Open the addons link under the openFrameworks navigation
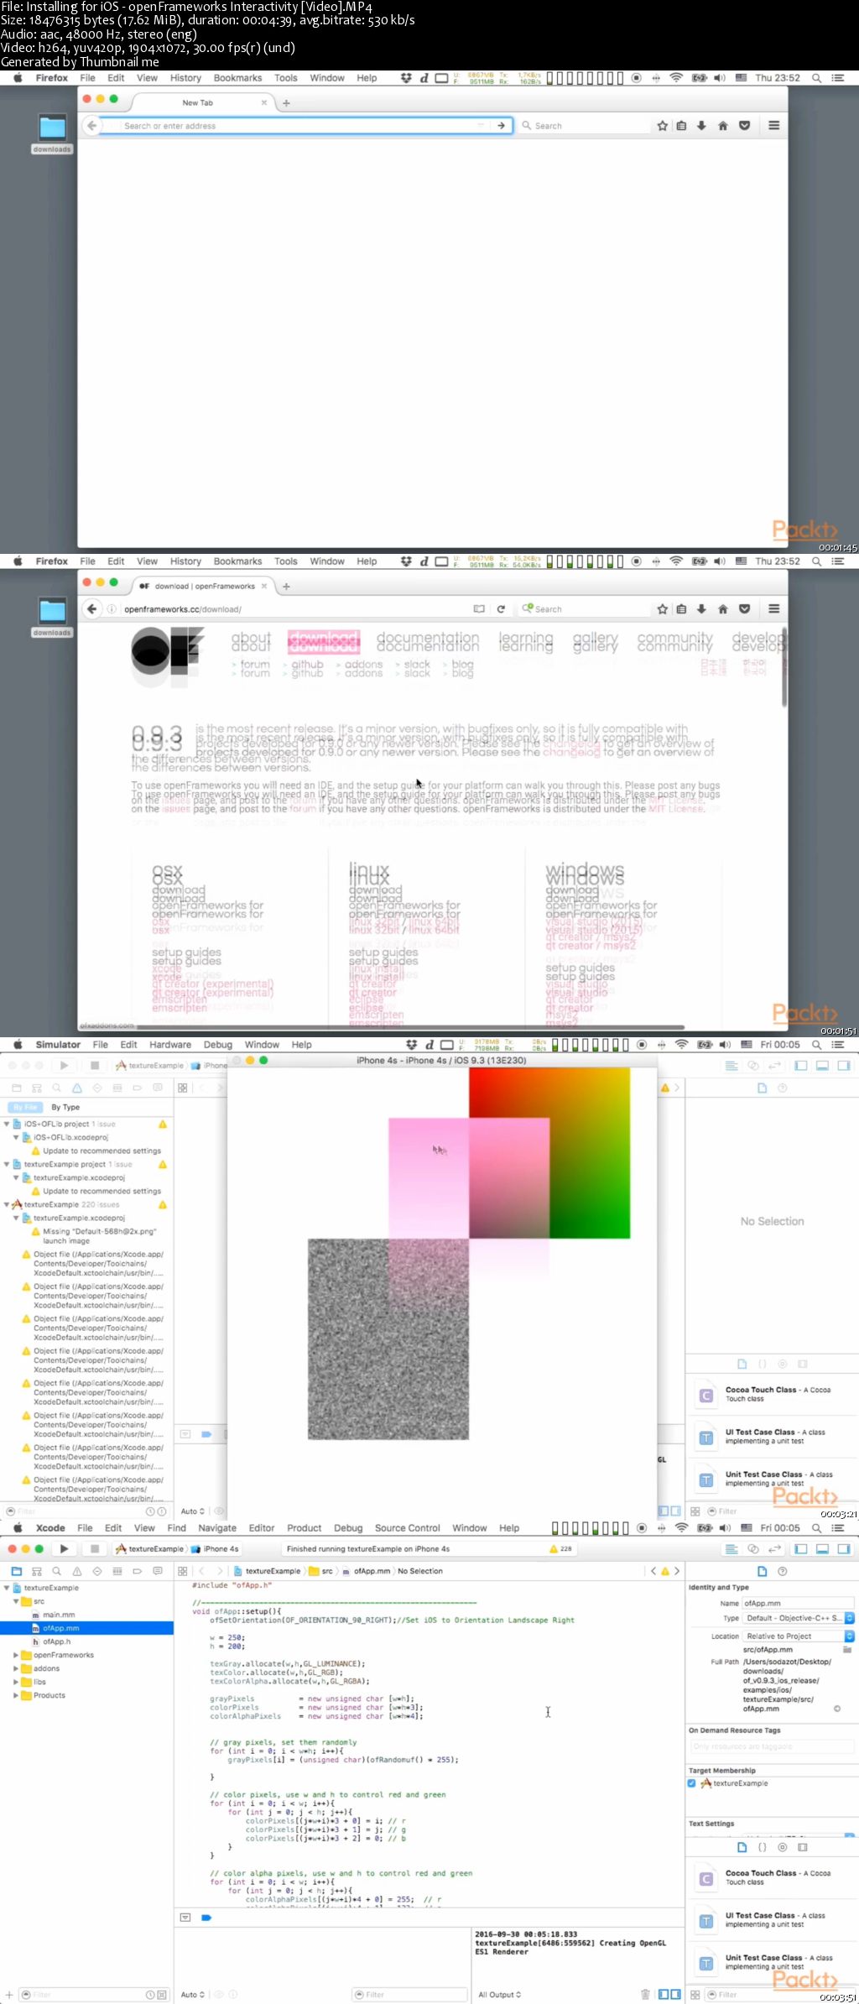859x2004 pixels. (x=363, y=668)
